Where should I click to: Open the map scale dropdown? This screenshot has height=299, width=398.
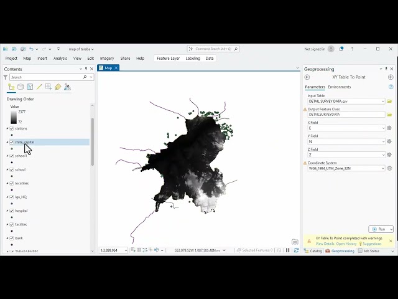click(x=126, y=250)
